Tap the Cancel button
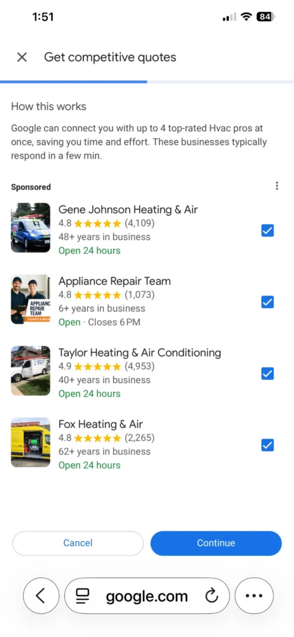 [x=78, y=543]
